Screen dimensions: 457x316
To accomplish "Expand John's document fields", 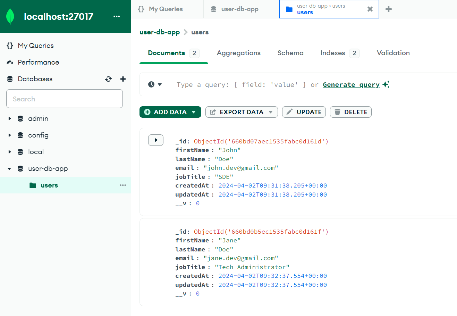I will click(156, 140).
